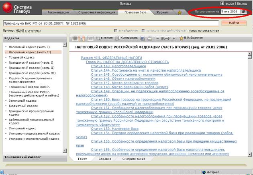253x175 pixels.
Task: Select Таможенный кодекс 2003 г.
Action: tap(29, 87)
